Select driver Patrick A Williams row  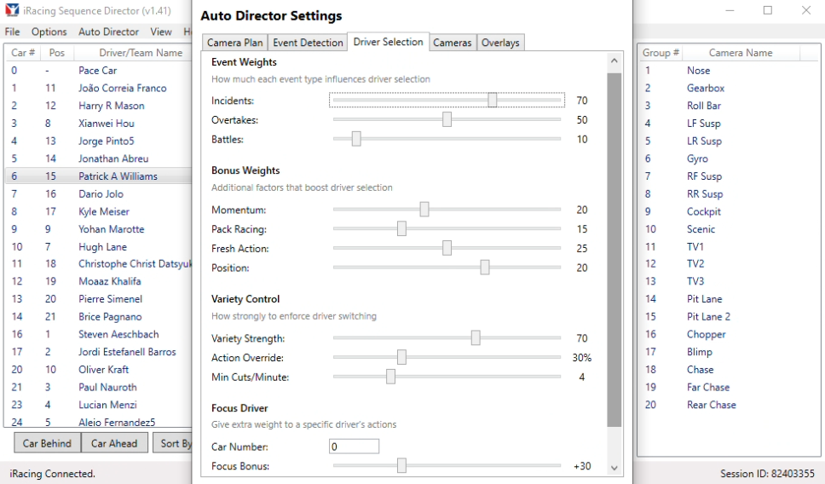pos(118,176)
